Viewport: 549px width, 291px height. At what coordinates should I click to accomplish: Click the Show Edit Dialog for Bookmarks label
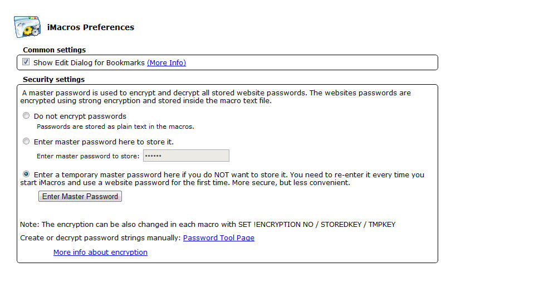[x=89, y=63]
